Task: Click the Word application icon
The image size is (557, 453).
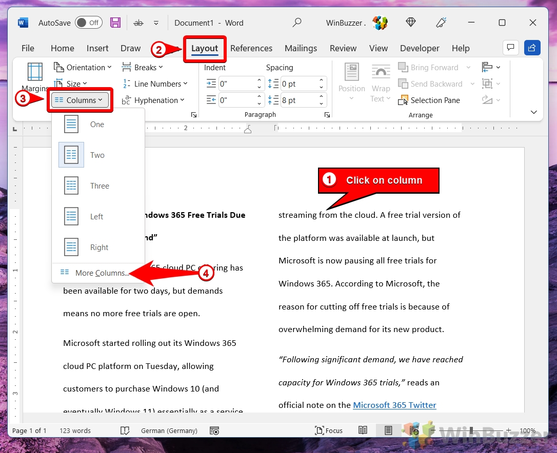Action: pos(23,23)
